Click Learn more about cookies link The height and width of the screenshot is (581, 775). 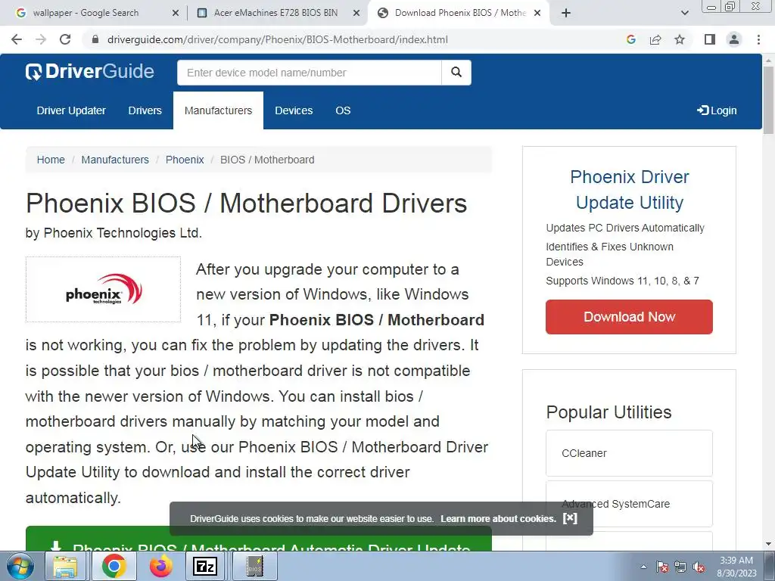pos(498,519)
